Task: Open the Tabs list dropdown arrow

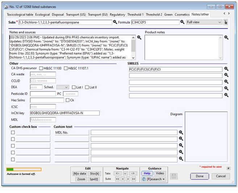Action: (x=125, y=173)
